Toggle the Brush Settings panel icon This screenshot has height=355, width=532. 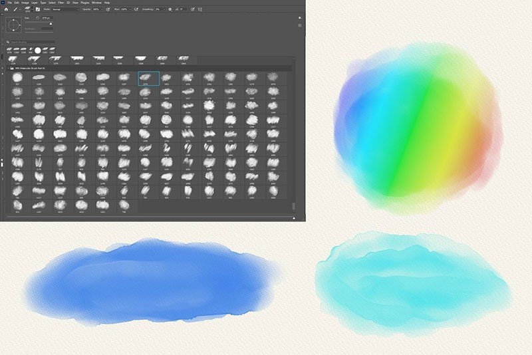(x=38, y=9)
